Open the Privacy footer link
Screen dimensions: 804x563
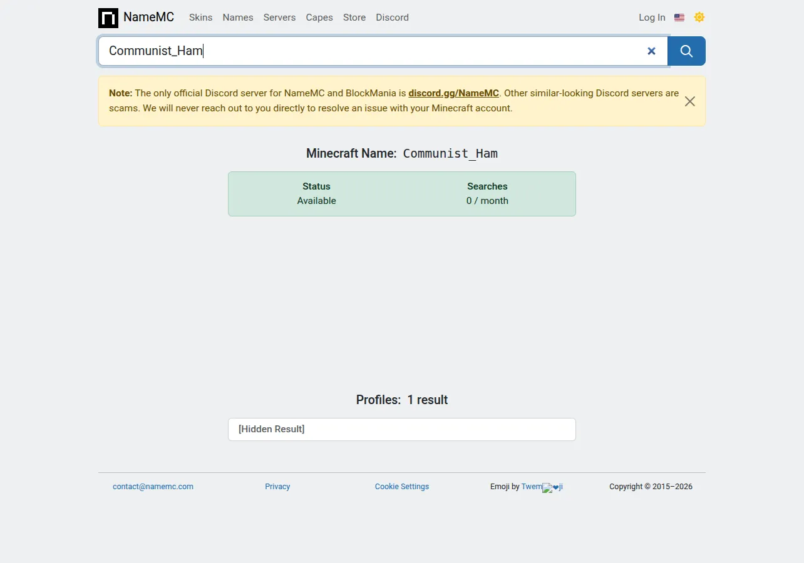[277, 487]
